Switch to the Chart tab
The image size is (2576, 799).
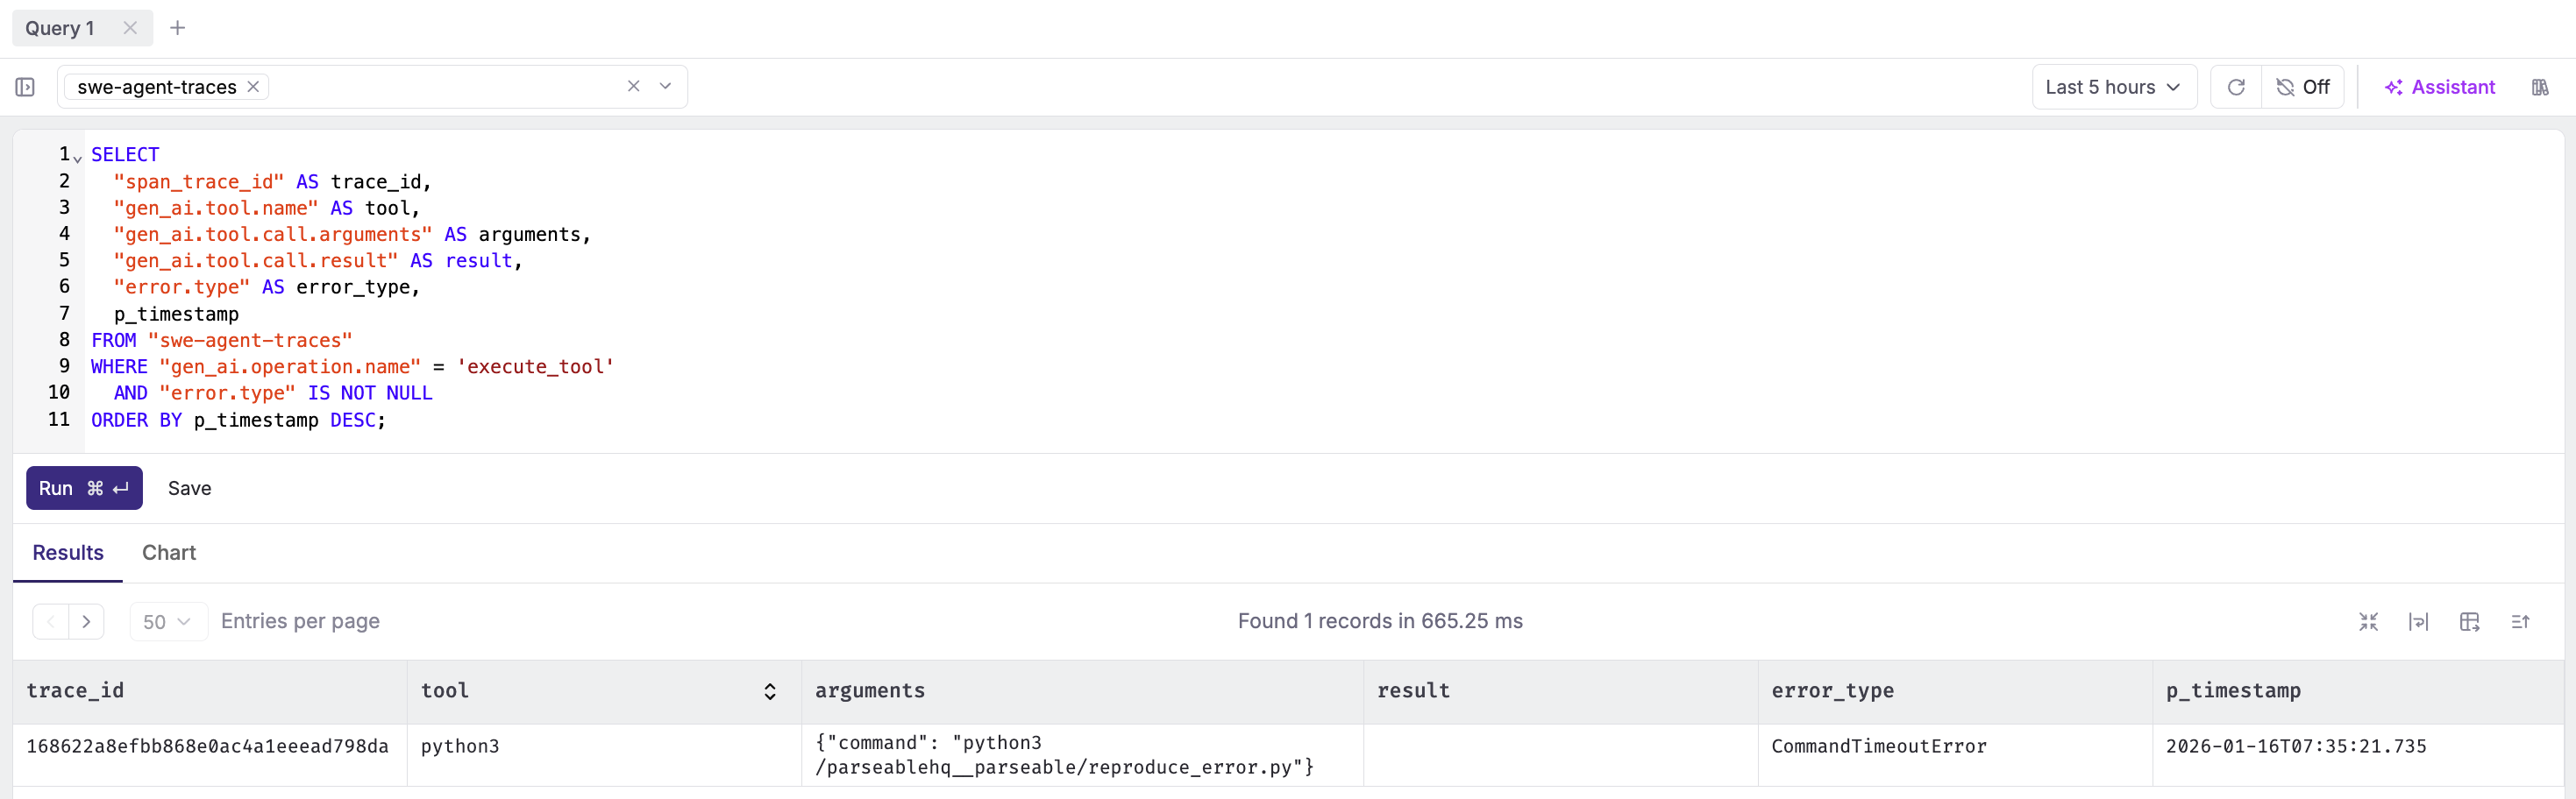168,552
